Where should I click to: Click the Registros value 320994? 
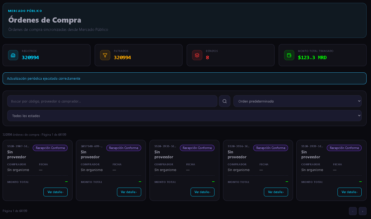(x=30, y=58)
